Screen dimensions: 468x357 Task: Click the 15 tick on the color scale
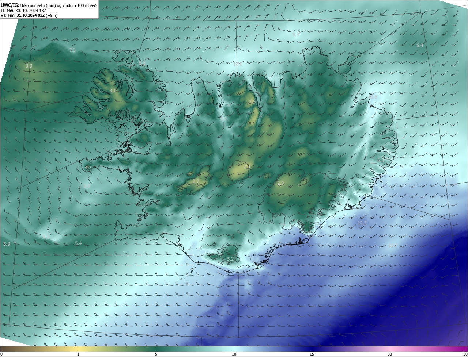312,354
